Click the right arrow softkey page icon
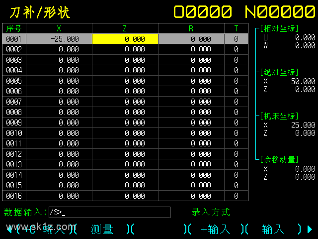Screen dimensions: 318x239 point(310,229)
